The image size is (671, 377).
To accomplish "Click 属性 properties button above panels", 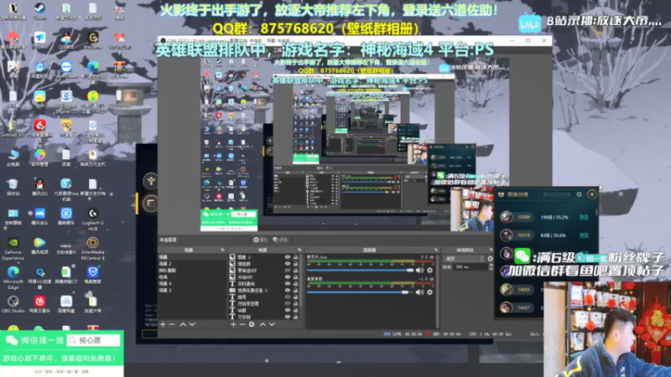I will point(260,240).
